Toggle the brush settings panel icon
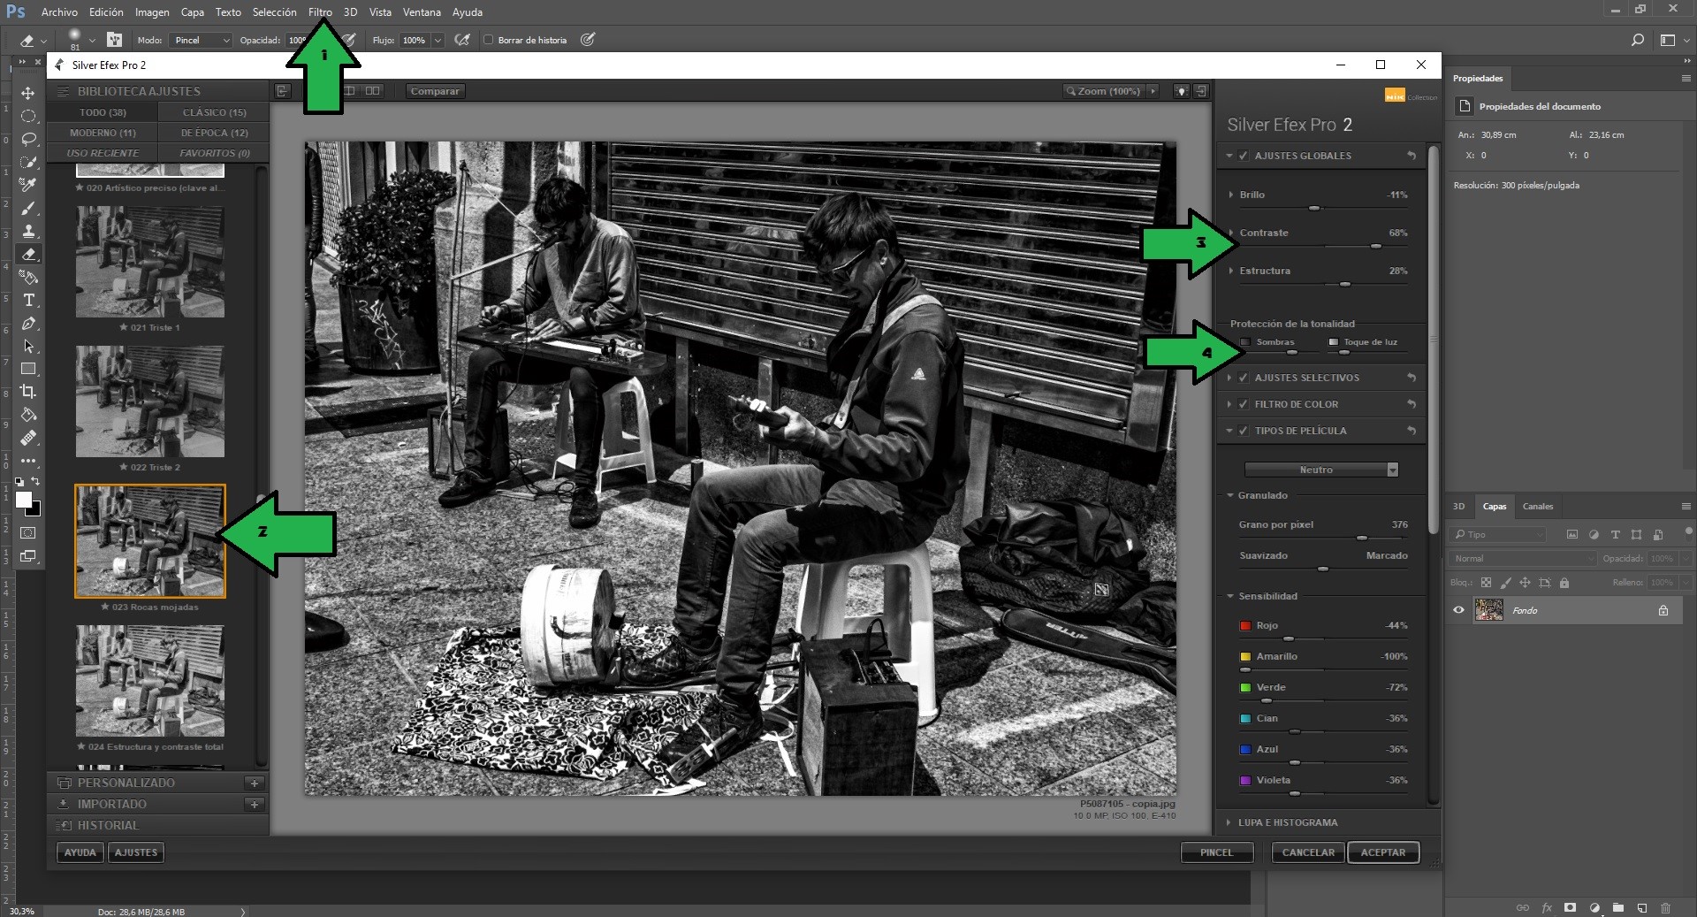This screenshot has width=1697, height=917. 114,40
